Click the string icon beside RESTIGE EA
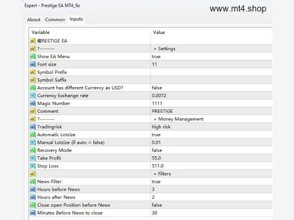 pyautogui.click(x=33, y=41)
